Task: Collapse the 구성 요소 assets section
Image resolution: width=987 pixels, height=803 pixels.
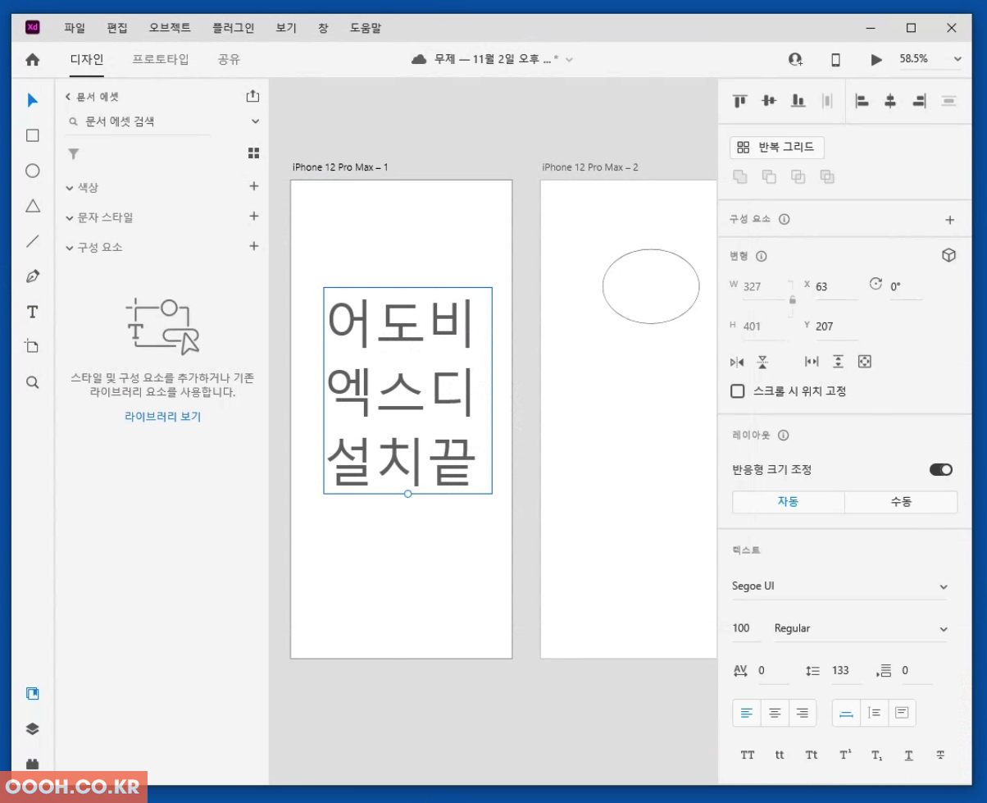Action: (70, 248)
